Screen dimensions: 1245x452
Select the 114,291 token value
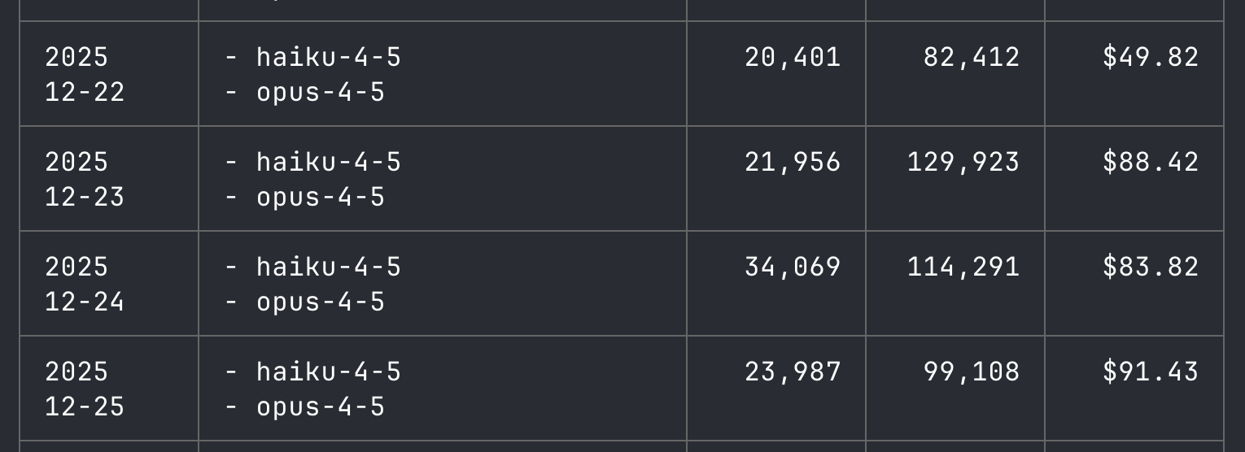(963, 267)
